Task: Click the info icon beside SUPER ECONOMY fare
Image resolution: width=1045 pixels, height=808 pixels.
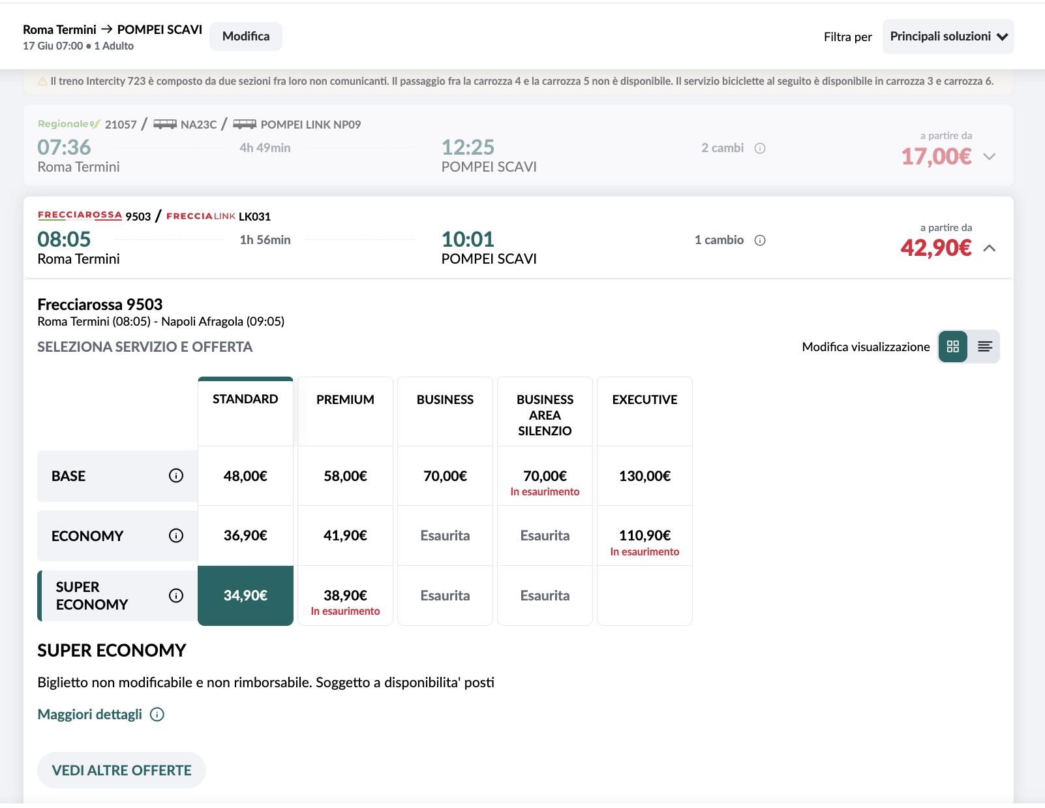Action: 176,595
